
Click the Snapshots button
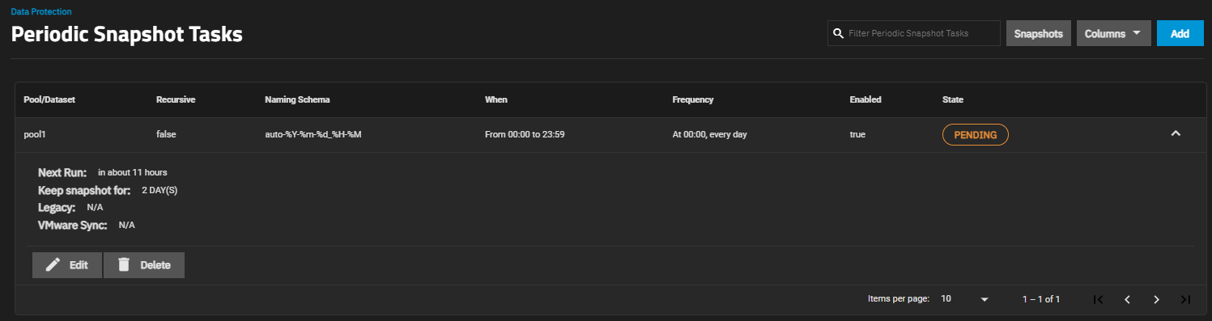click(1039, 33)
